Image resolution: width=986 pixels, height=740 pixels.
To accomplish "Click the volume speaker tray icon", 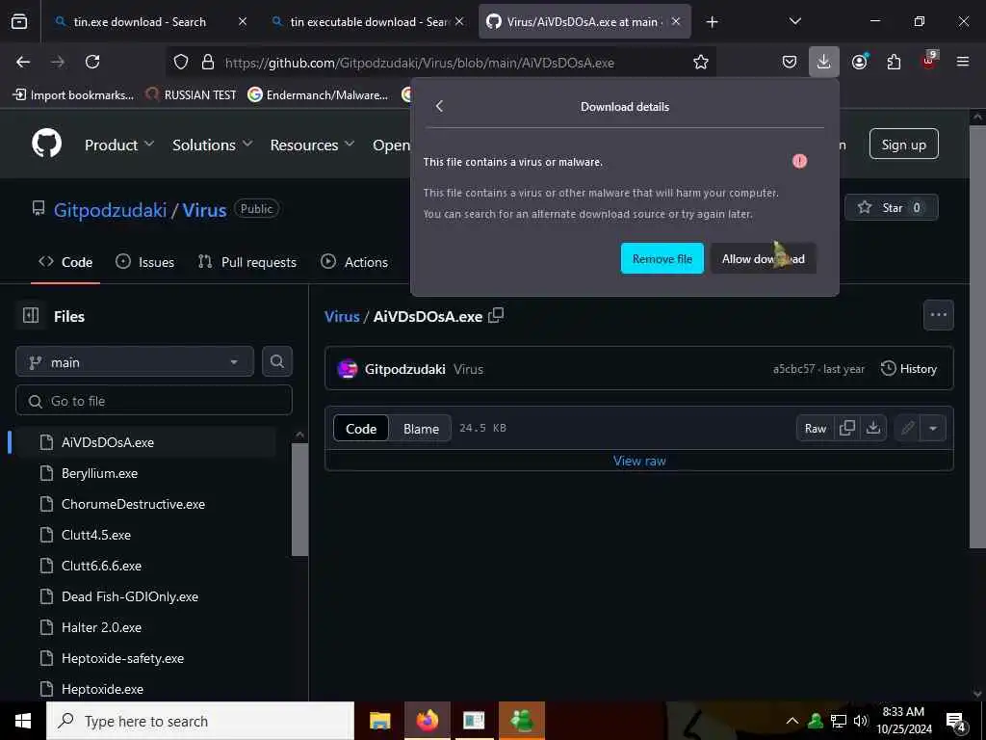I will (860, 721).
